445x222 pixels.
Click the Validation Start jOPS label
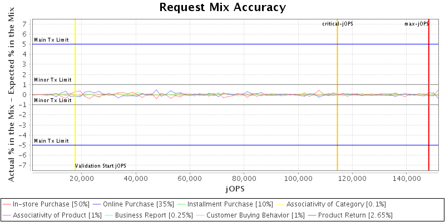(x=100, y=165)
